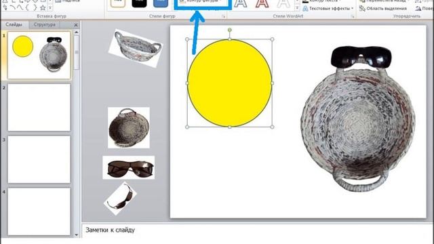This screenshot has height=244, width=434.
Task: Select rotated sunglasses picture off-slide
Action: tap(121, 198)
